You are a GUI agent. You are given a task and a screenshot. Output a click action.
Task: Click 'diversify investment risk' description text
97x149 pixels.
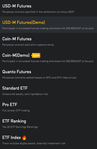click(34, 143)
